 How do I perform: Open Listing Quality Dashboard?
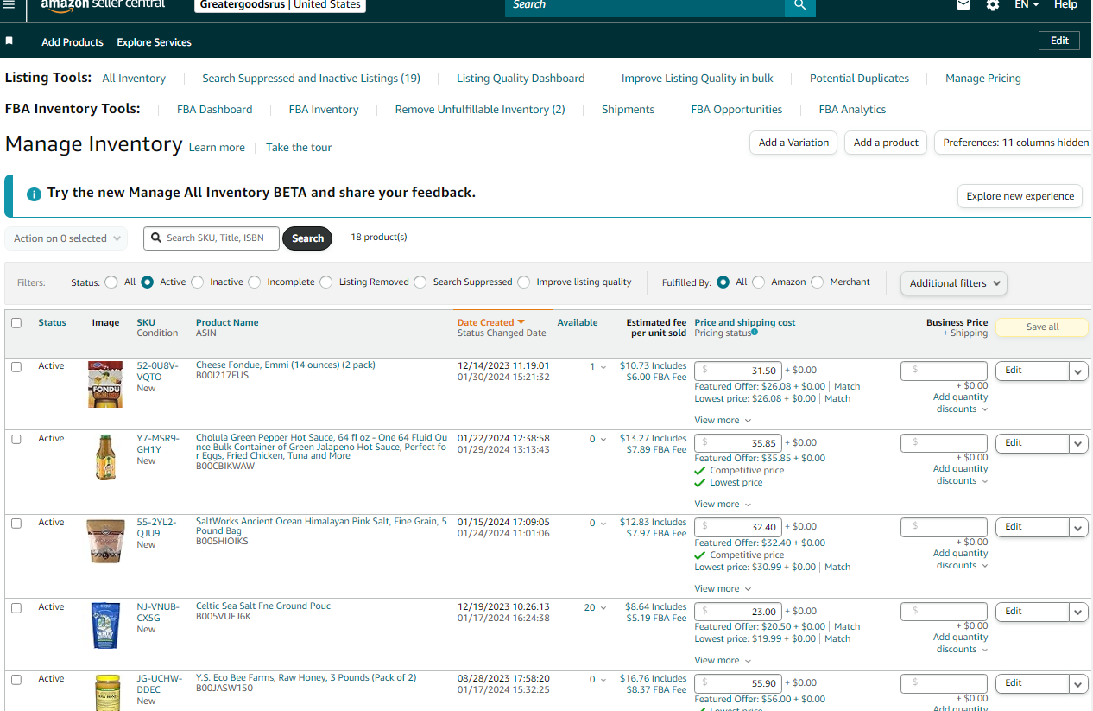(521, 79)
